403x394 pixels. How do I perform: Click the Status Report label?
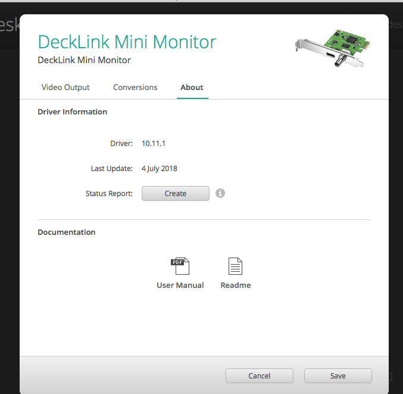[x=109, y=194]
